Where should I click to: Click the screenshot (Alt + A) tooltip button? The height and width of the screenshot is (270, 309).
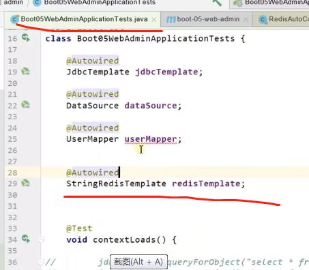tap(138, 262)
